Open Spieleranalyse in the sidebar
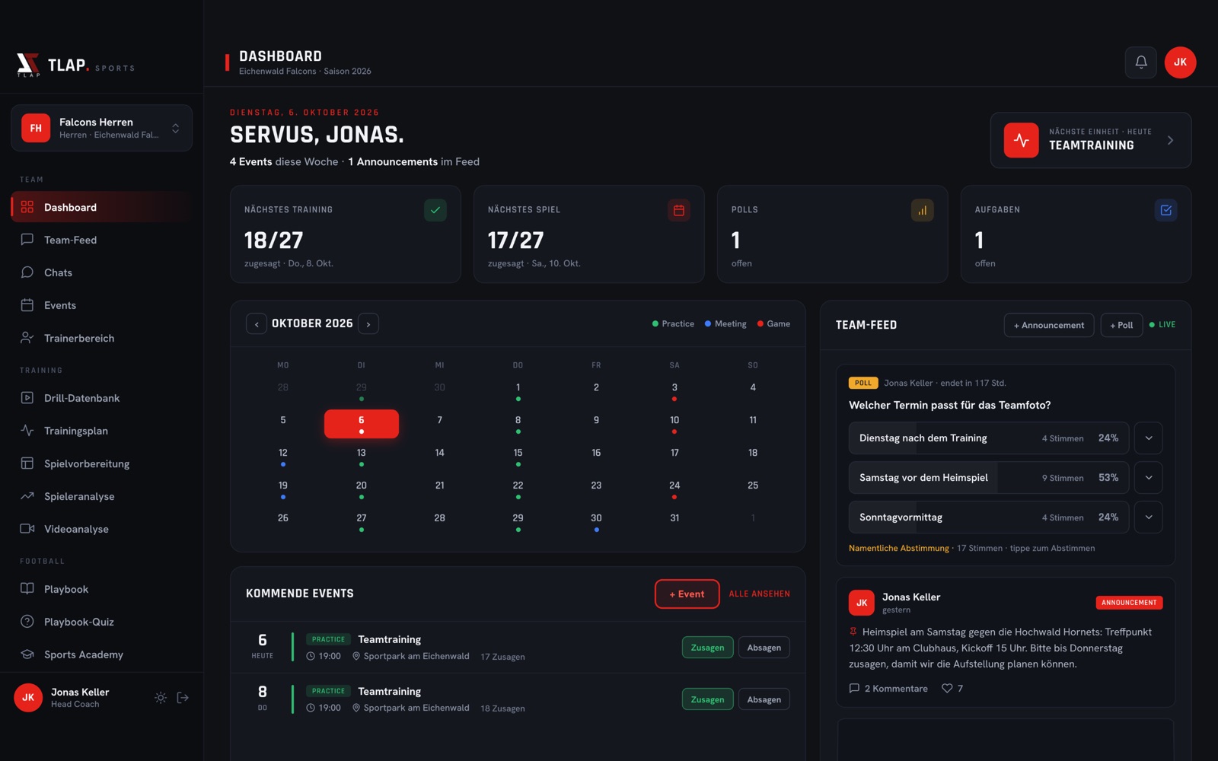 101,496
